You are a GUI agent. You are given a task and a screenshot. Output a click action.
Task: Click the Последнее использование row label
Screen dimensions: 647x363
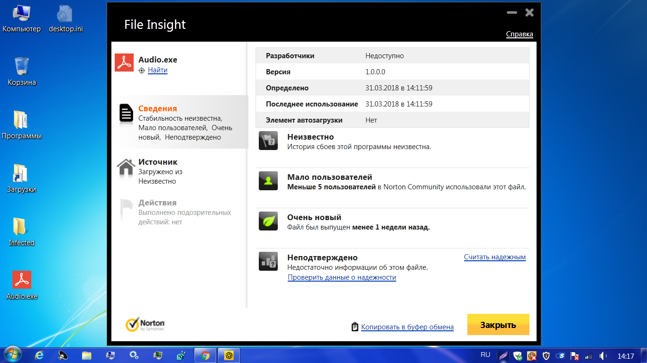click(x=312, y=104)
